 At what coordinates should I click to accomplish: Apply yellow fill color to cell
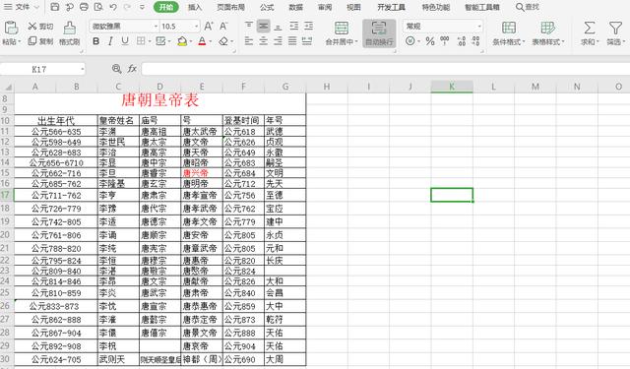182,41
